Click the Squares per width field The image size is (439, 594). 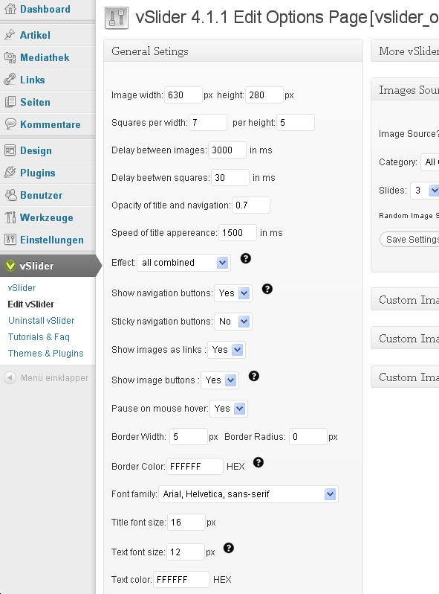[208, 123]
